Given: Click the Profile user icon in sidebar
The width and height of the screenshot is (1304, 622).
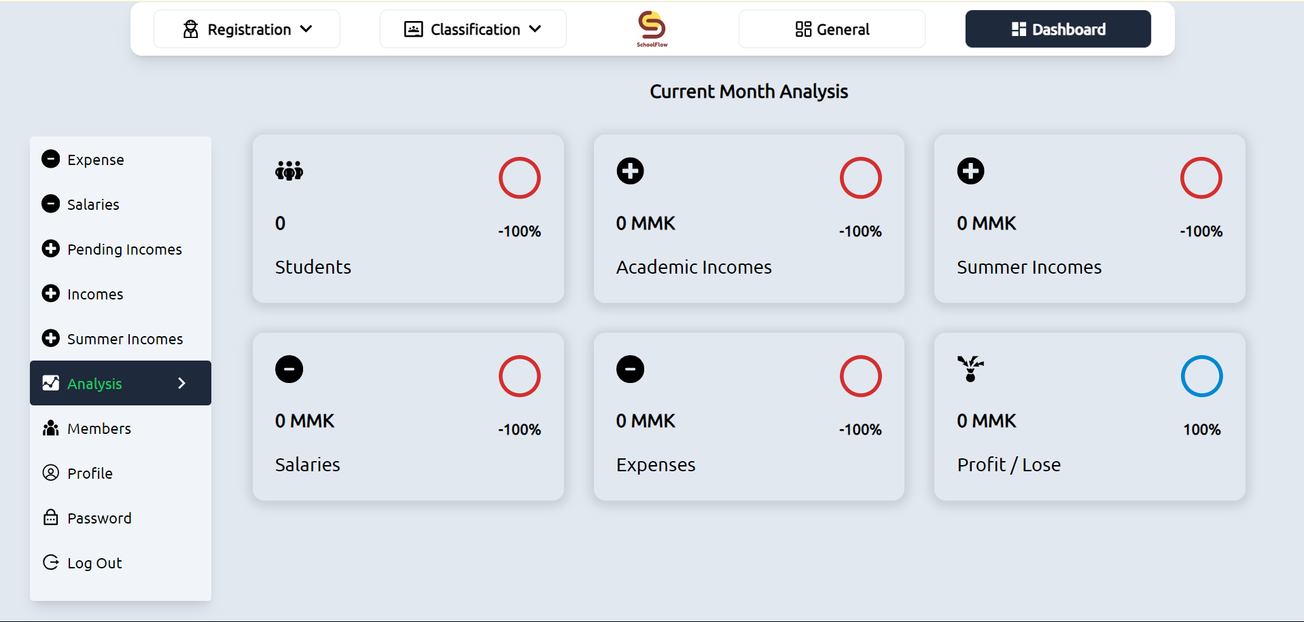Looking at the screenshot, I should click(51, 473).
